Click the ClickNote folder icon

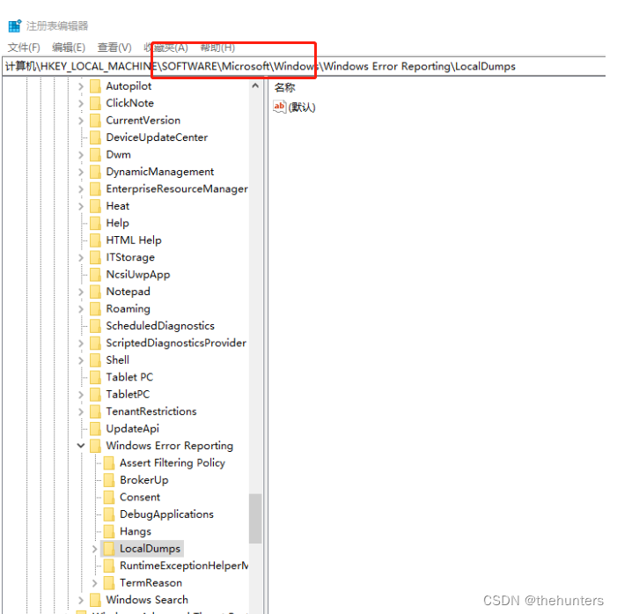[95, 103]
